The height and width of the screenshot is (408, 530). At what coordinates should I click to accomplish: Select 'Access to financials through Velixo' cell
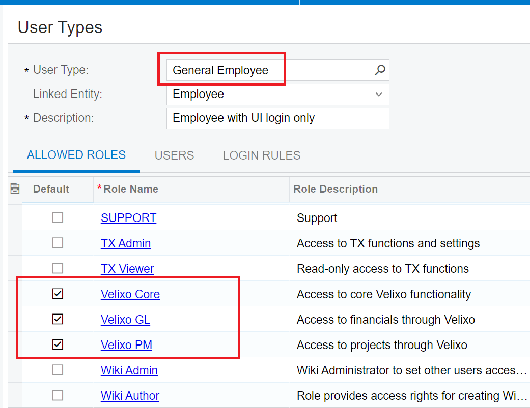[x=410, y=319]
